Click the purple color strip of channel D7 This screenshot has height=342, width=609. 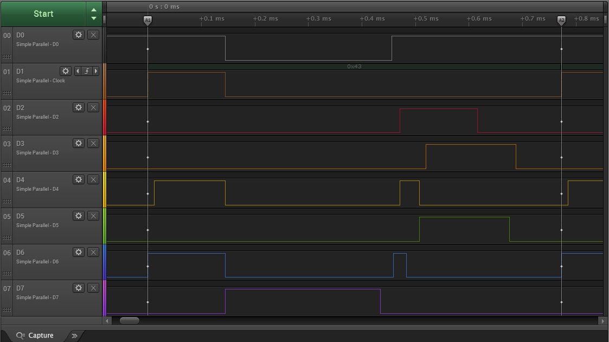point(104,298)
